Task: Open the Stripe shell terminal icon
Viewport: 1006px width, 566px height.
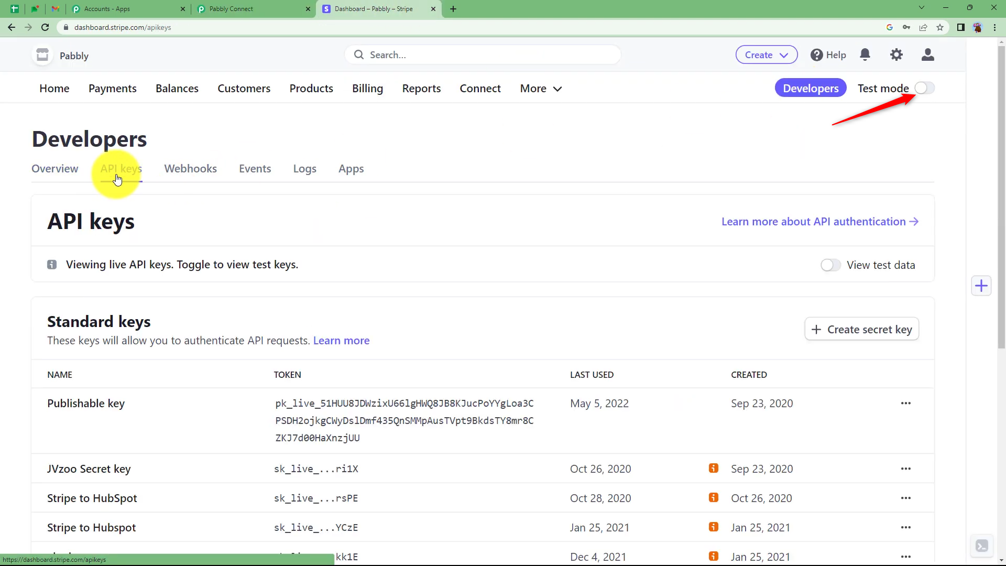Action: coord(981,546)
